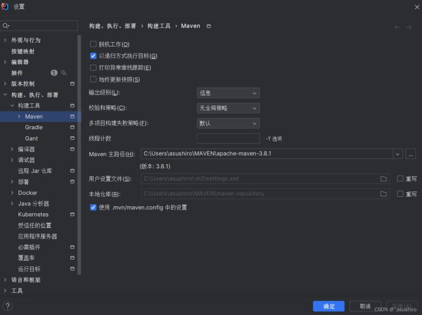The height and width of the screenshot is (315, 422).
Task: Click project-level icon beside 构建工具
Action: (x=72, y=106)
